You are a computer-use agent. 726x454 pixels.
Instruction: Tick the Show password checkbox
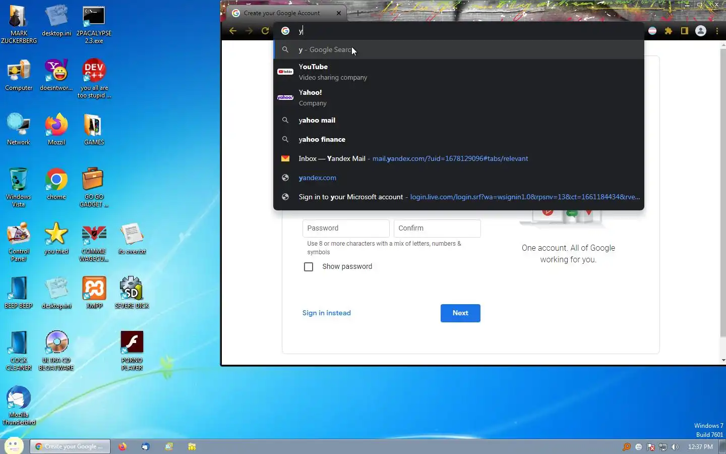[x=309, y=267]
